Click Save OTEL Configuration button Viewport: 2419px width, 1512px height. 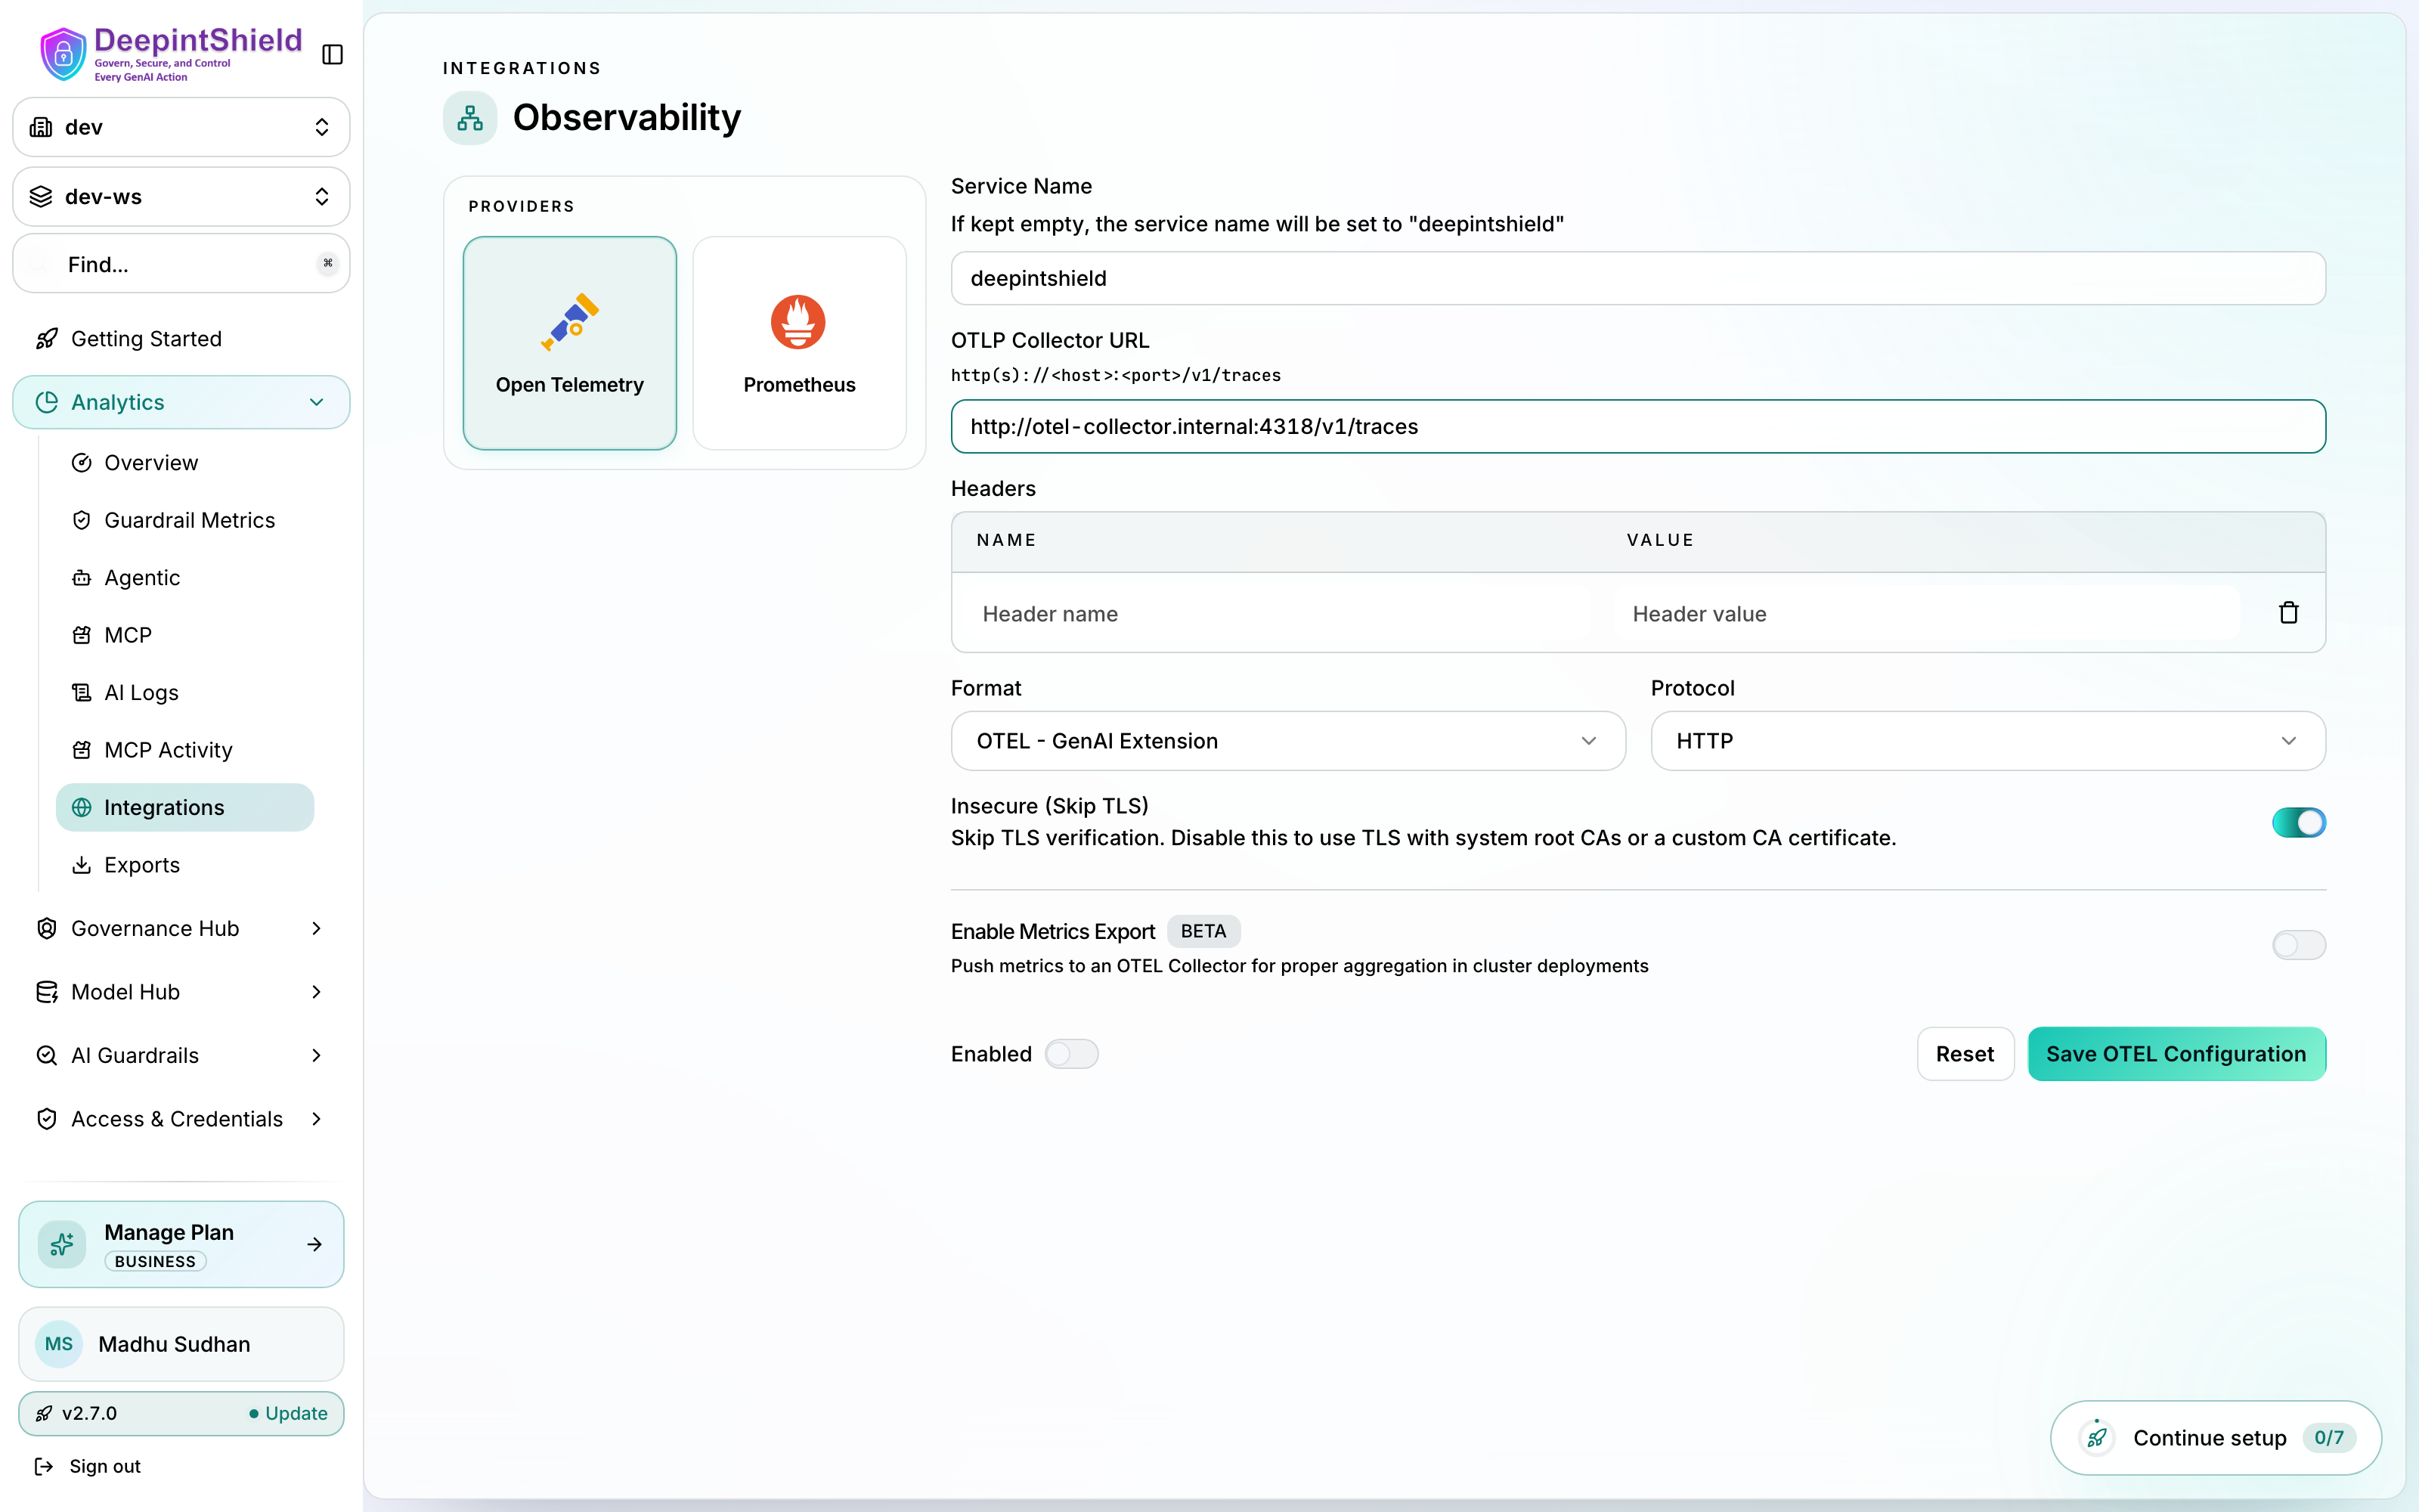point(2176,1054)
